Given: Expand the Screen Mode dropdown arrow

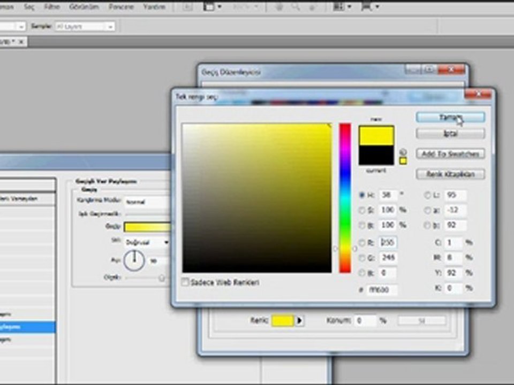Looking at the screenshot, I should 376,6.
